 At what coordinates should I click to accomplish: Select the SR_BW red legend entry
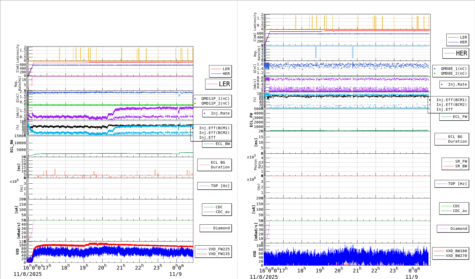461,166
